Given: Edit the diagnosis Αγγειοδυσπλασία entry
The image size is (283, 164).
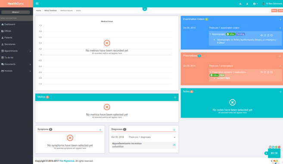Looking at the screenshot, I should tap(174, 145).
